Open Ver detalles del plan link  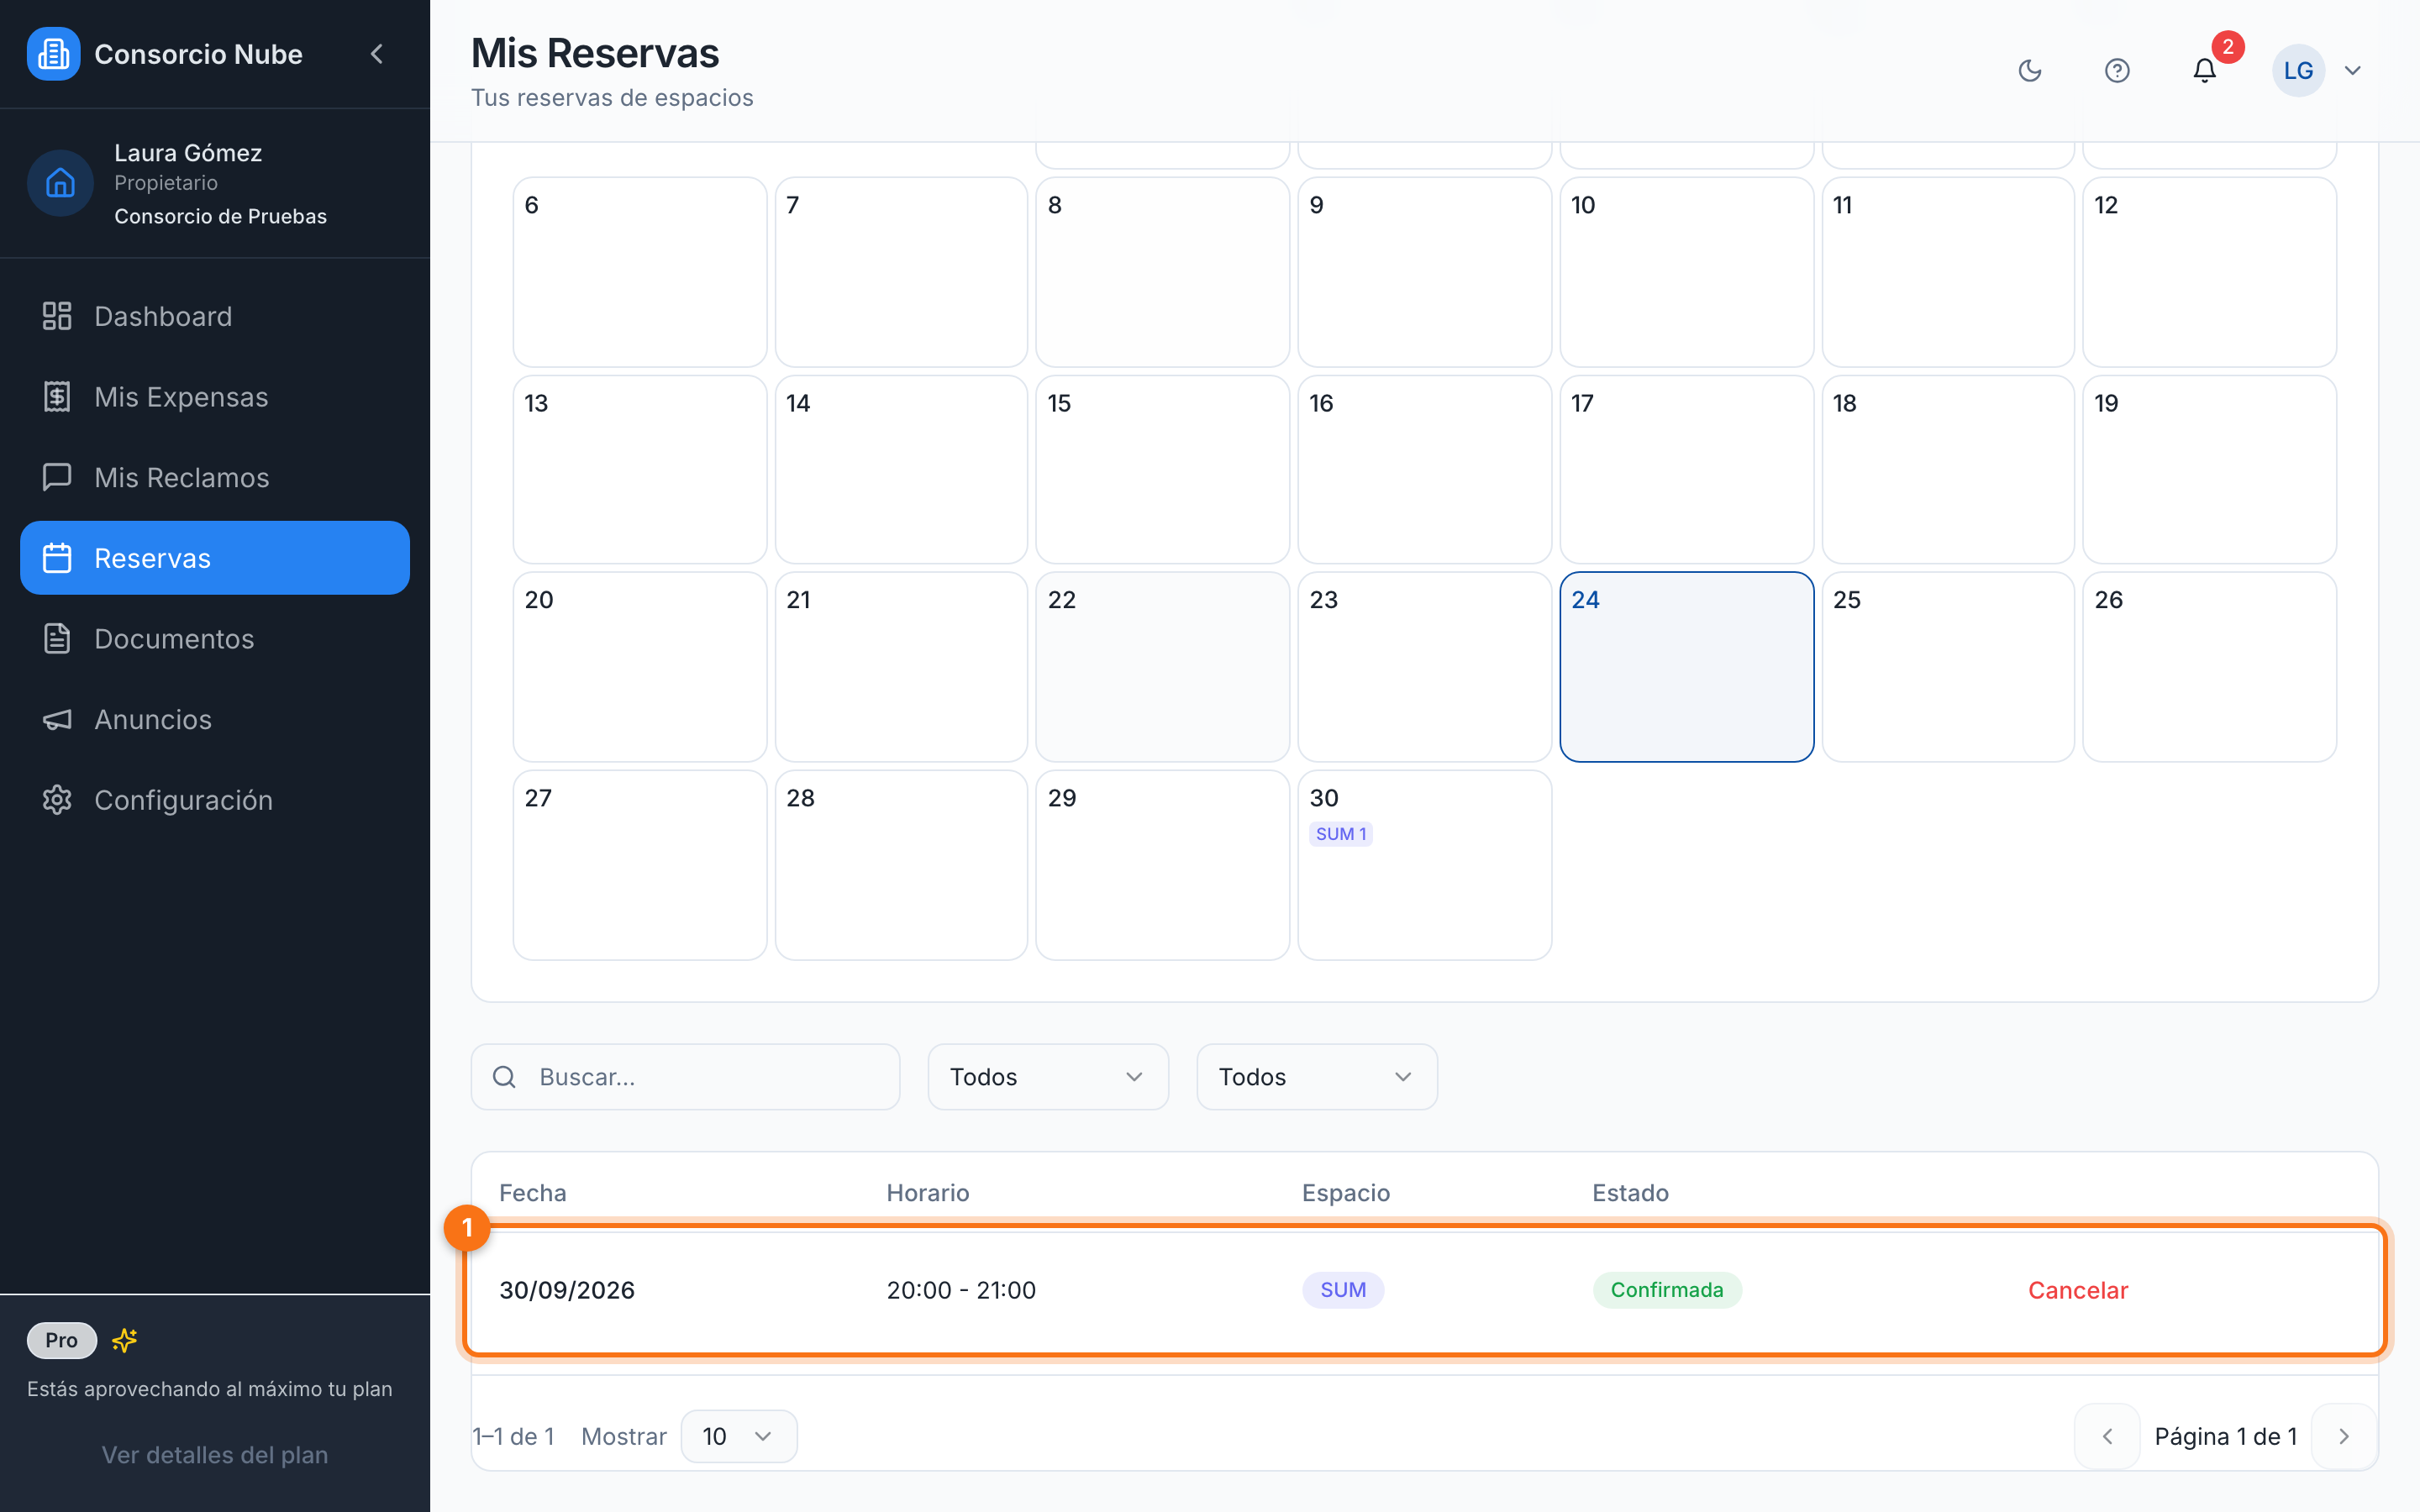coord(215,1455)
